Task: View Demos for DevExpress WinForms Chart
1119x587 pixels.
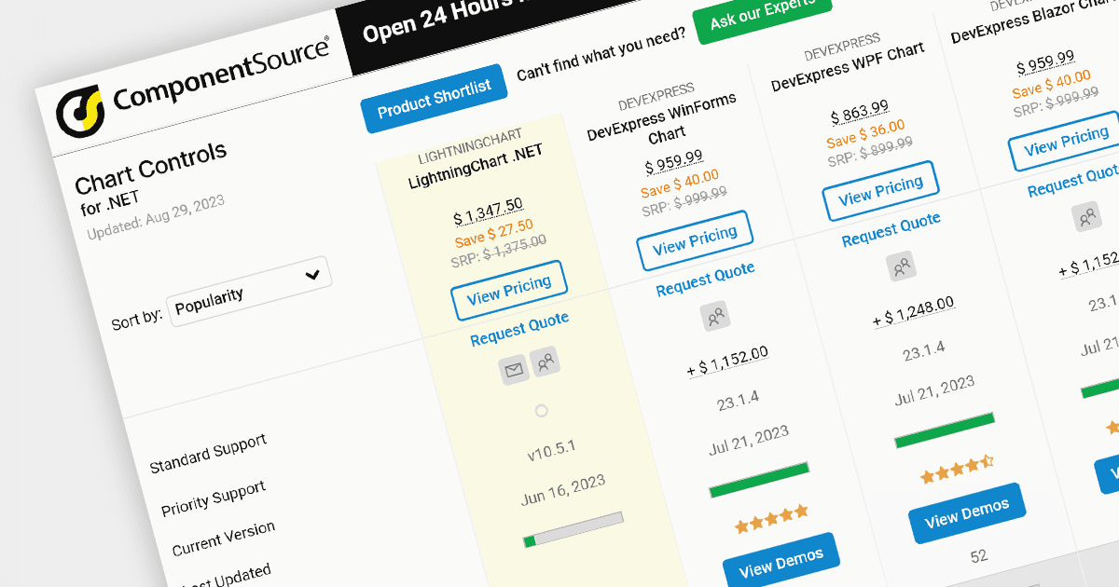Action: pos(781,562)
